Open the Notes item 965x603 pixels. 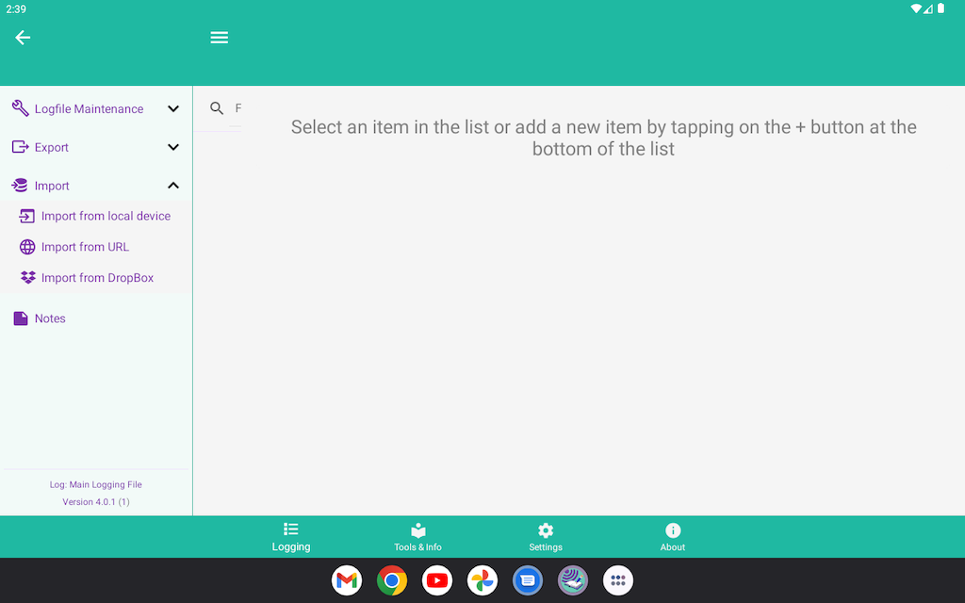(x=50, y=318)
